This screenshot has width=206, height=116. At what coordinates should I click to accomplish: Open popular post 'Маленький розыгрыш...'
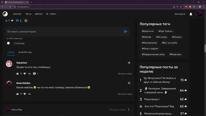(158, 113)
